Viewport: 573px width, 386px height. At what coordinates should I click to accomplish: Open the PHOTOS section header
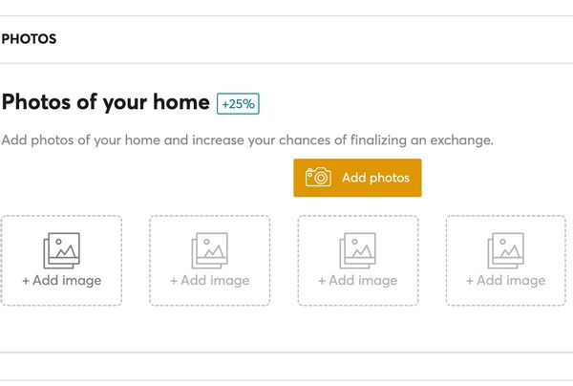point(29,39)
